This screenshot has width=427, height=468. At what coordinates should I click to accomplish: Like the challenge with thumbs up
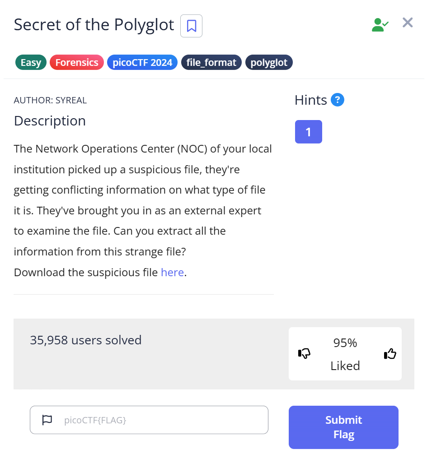[389, 354]
